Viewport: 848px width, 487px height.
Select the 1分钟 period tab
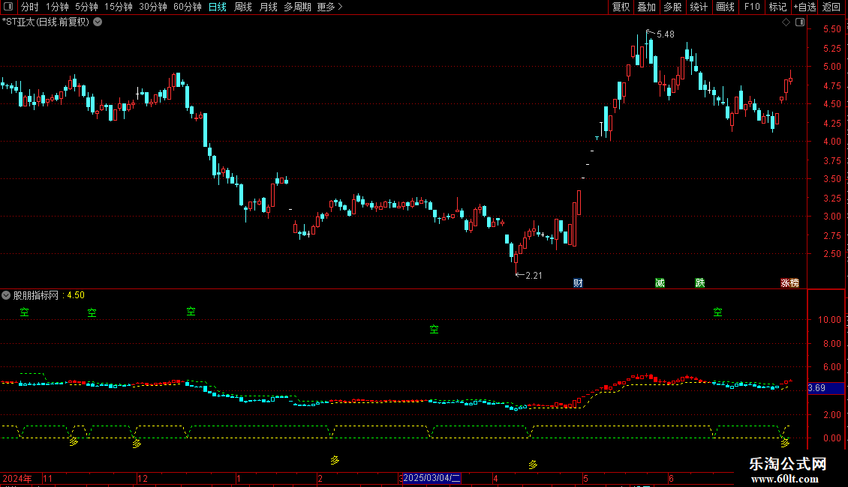pyautogui.click(x=57, y=7)
